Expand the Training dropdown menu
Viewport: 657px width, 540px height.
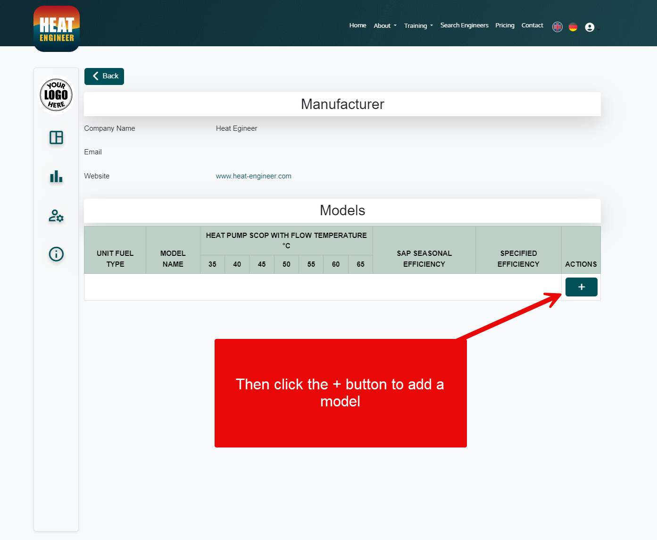click(418, 25)
